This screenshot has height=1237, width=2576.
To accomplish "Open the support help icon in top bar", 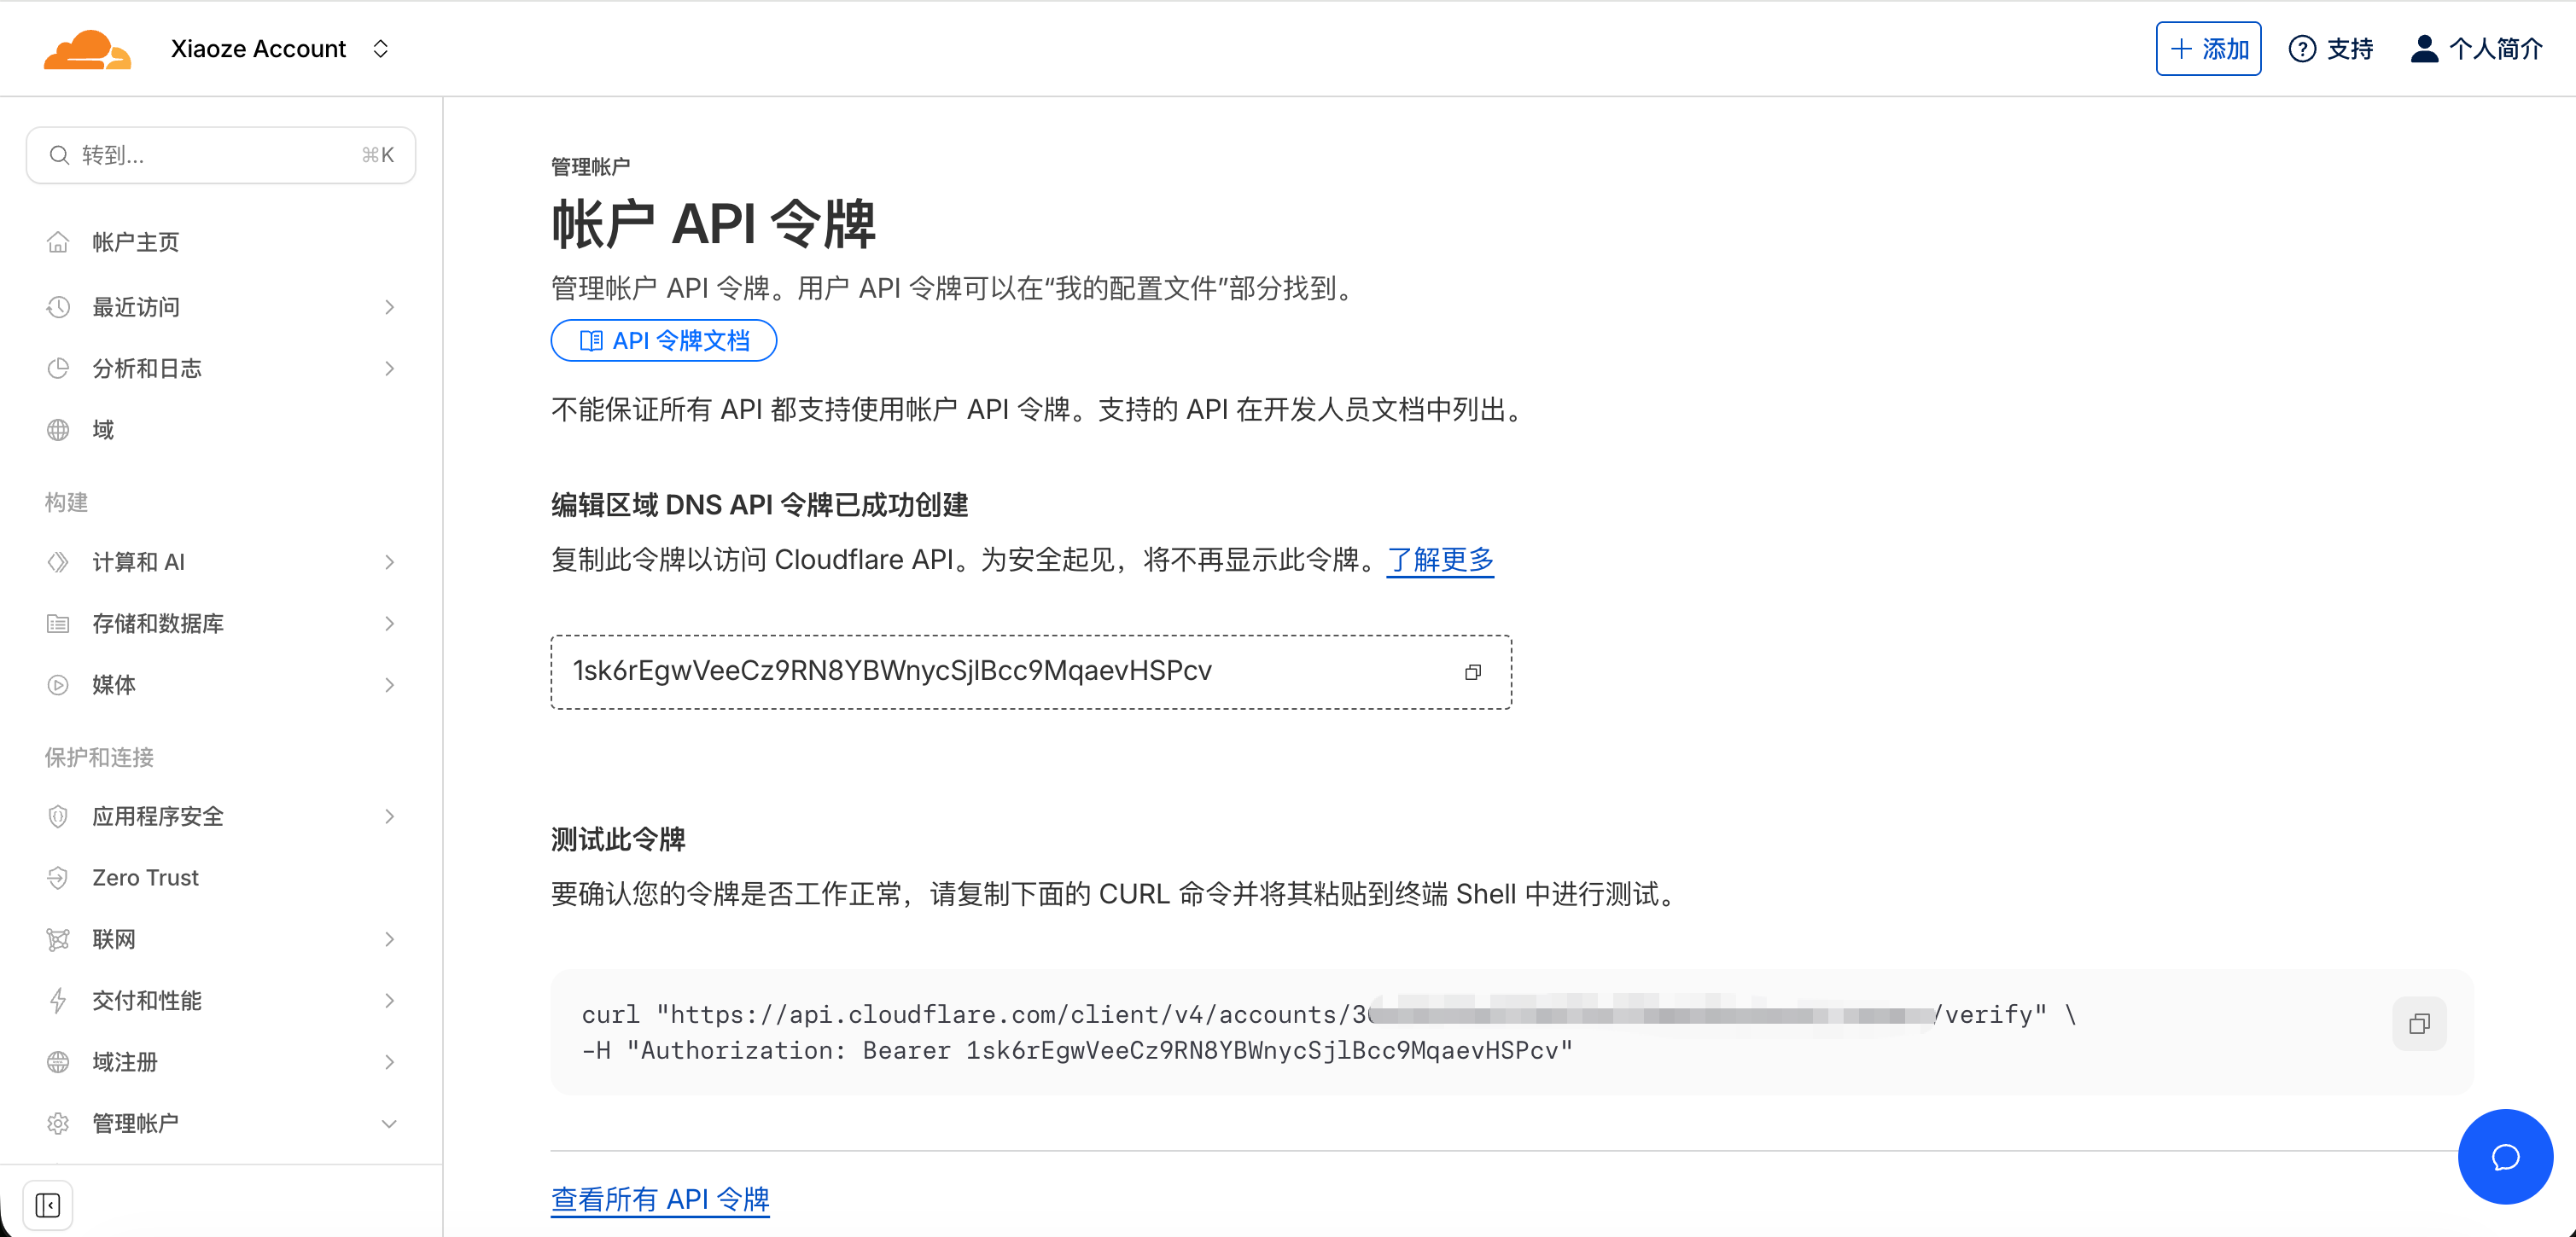I will pyautogui.click(x=2303, y=48).
